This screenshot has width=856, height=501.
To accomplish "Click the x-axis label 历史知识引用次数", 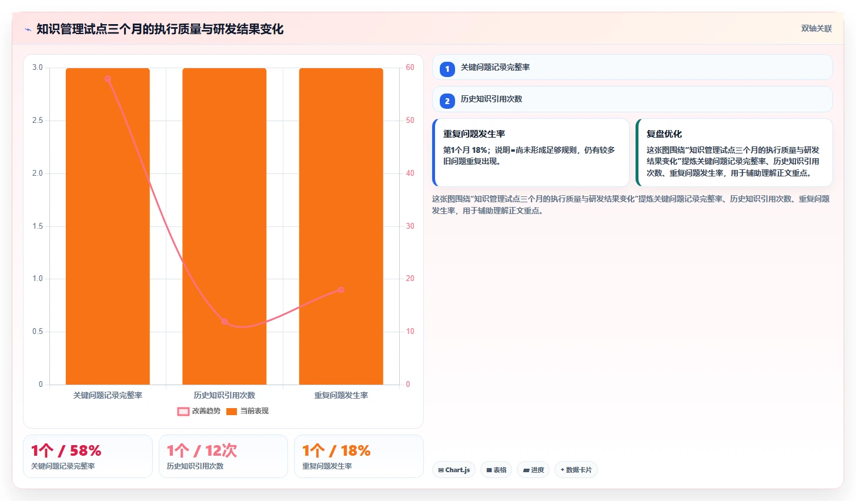I will coord(224,395).
